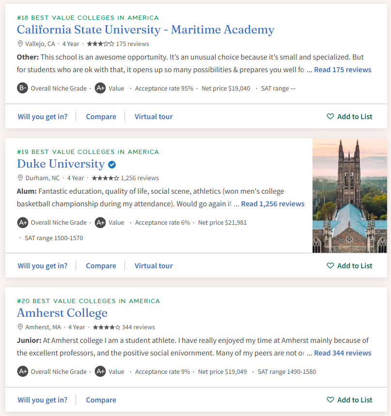Open Amherst College profile link

click(62, 313)
